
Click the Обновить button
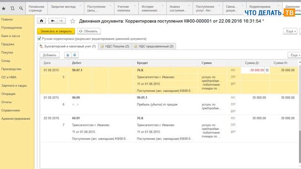pyautogui.click(x=89, y=31)
